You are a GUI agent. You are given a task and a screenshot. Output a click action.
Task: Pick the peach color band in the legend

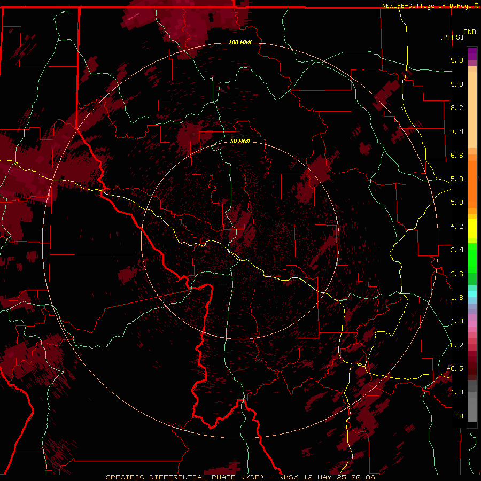(472, 110)
